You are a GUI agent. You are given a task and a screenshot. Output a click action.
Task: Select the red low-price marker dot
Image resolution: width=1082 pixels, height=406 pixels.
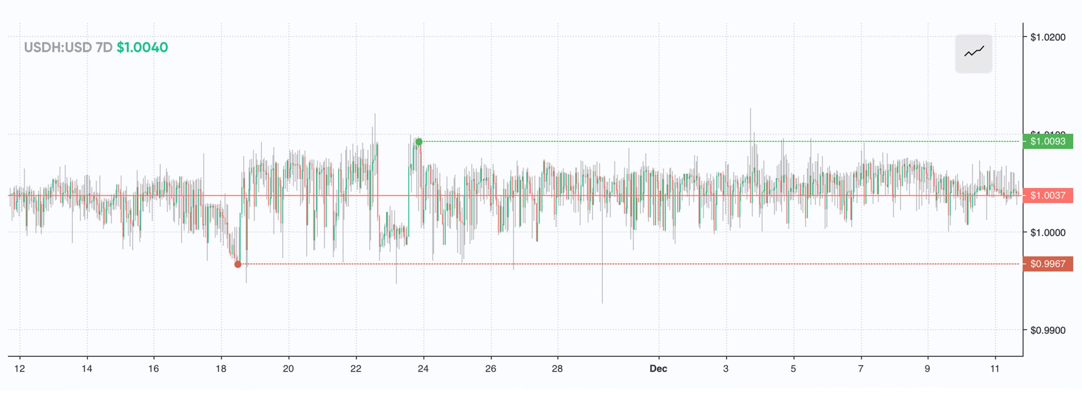[x=238, y=264]
